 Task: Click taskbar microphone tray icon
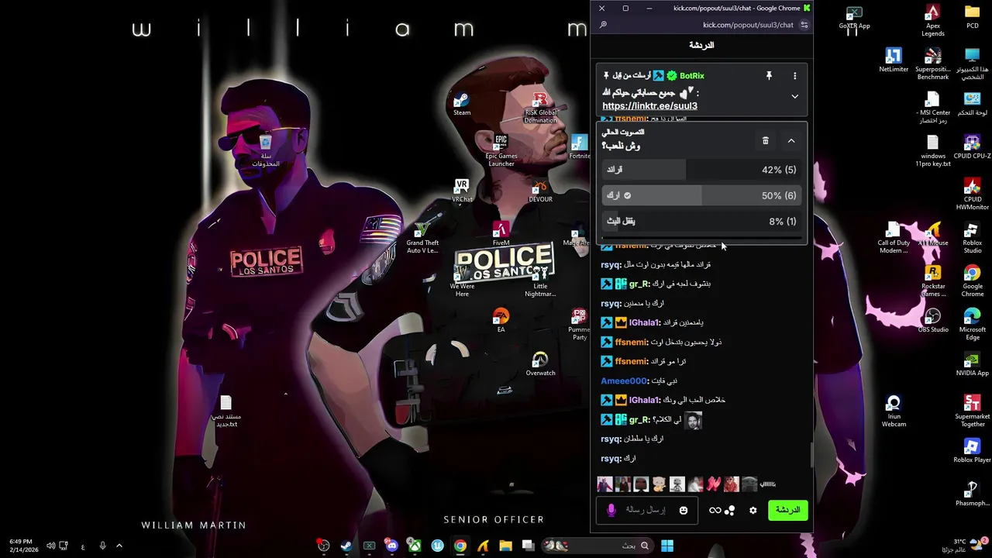click(x=102, y=546)
